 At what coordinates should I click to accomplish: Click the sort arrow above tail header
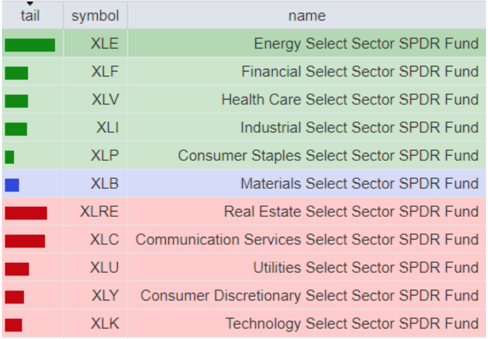tap(30, 4)
